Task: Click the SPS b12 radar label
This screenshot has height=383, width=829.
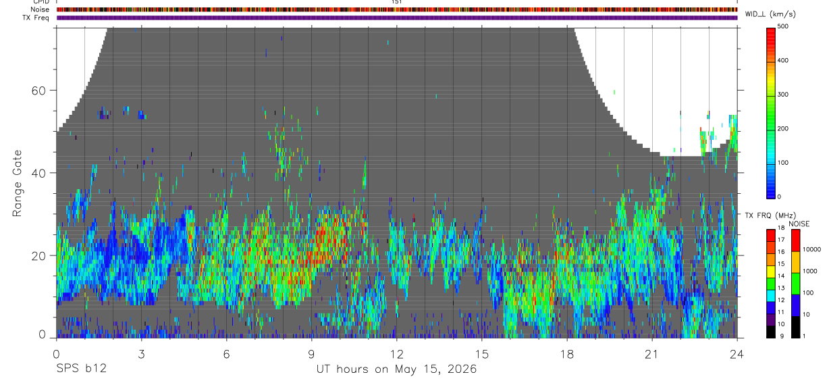Action: tap(80, 369)
